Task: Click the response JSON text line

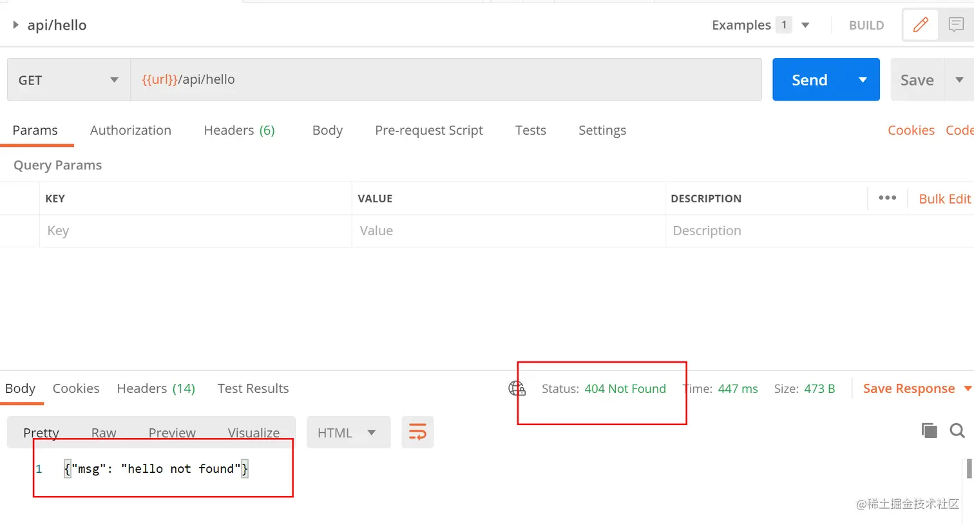Action: click(156, 469)
